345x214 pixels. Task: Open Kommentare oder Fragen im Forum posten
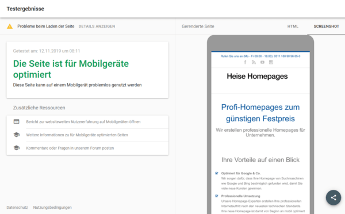pyautogui.click(x=70, y=148)
